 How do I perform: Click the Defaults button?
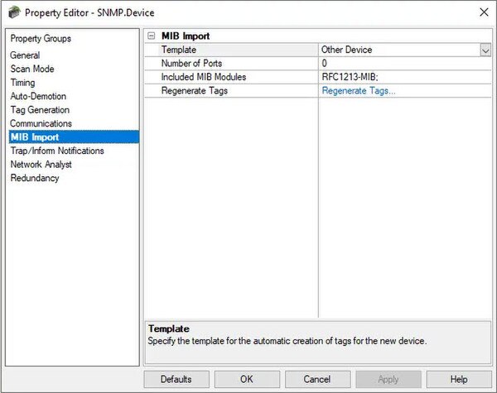click(176, 379)
